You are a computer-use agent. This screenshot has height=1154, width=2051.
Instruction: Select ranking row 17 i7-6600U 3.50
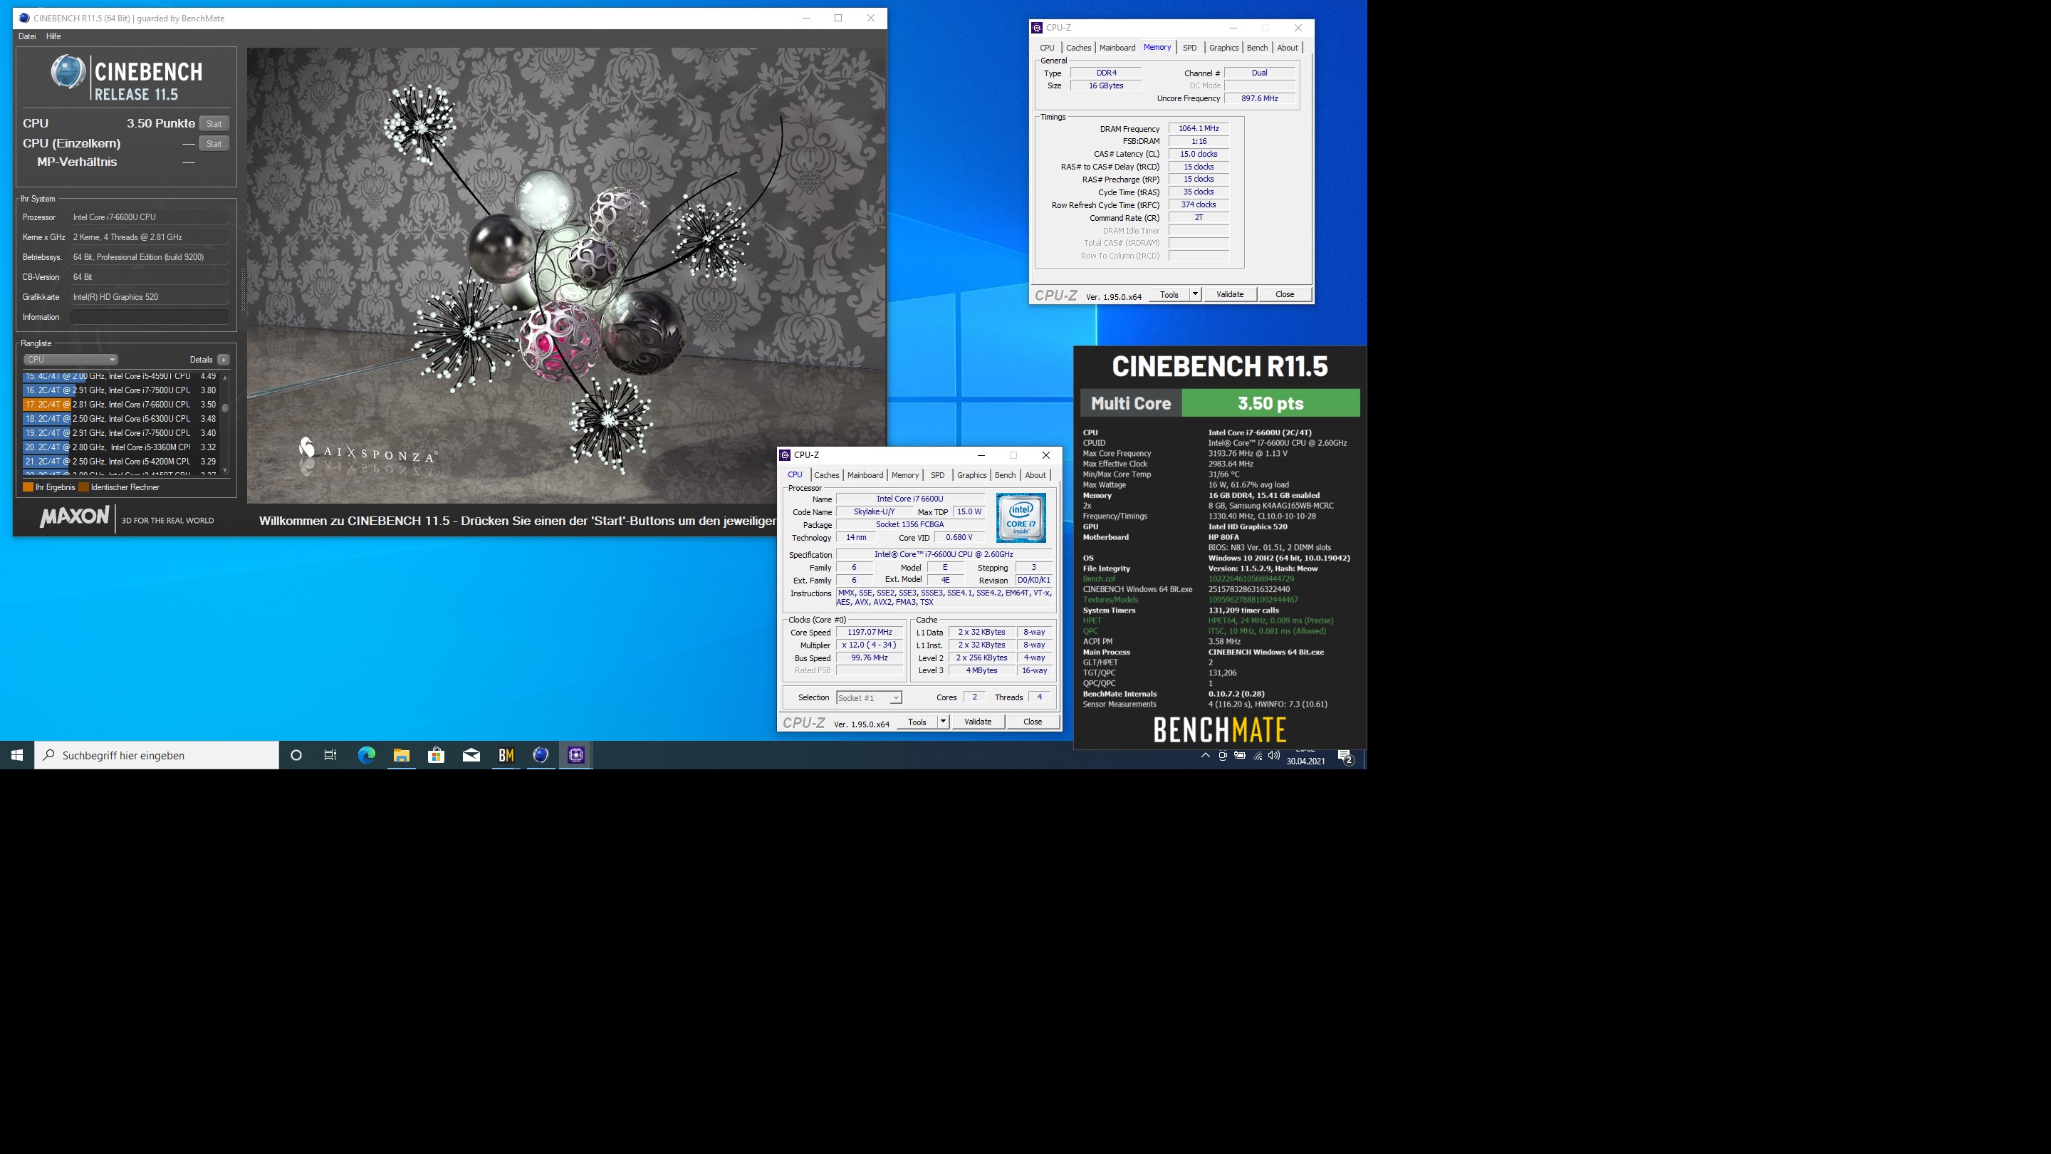121,405
